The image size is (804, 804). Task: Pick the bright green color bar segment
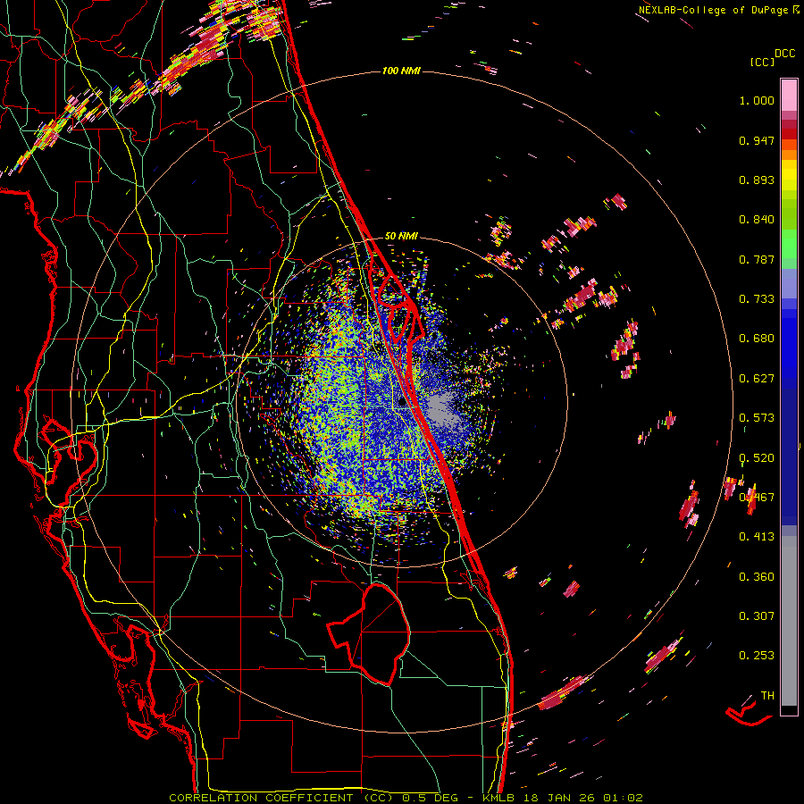[x=789, y=244]
